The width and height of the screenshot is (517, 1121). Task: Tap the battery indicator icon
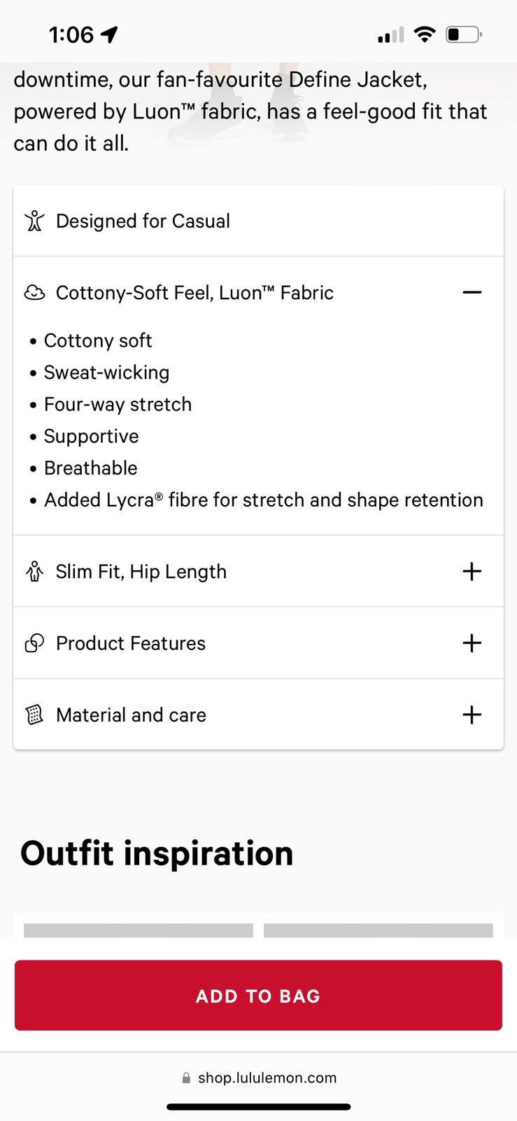tap(463, 34)
